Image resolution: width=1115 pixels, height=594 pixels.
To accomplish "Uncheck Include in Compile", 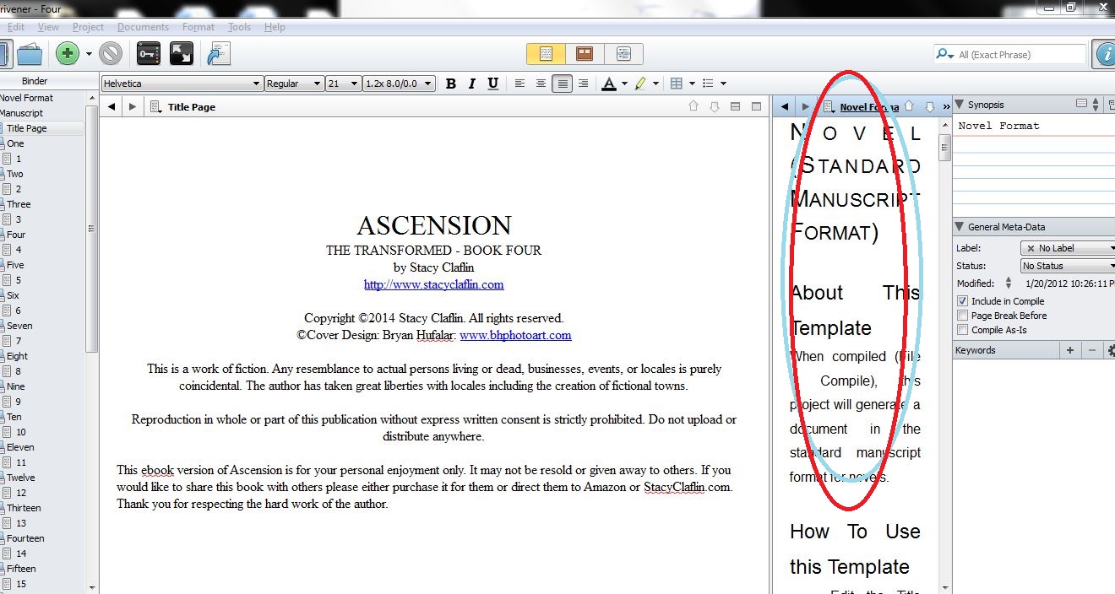I will click(x=962, y=301).
